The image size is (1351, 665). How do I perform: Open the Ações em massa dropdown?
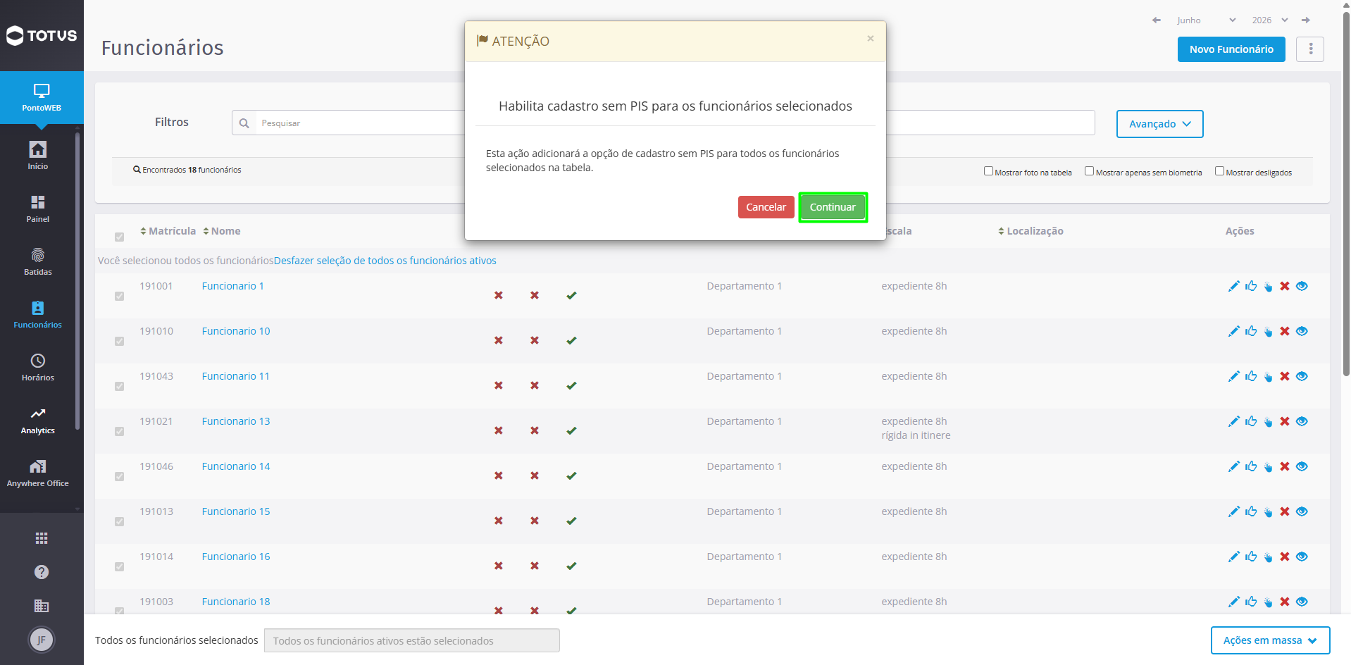coord(1270,640)
